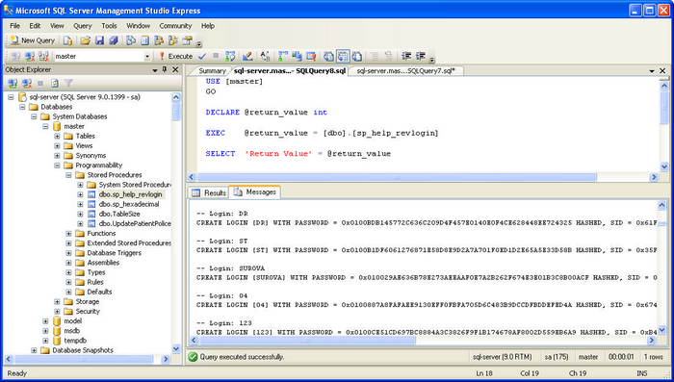Click the Decrease Indent icon
The height and width of the screenshot is (382, 674).
pos(406,57)
